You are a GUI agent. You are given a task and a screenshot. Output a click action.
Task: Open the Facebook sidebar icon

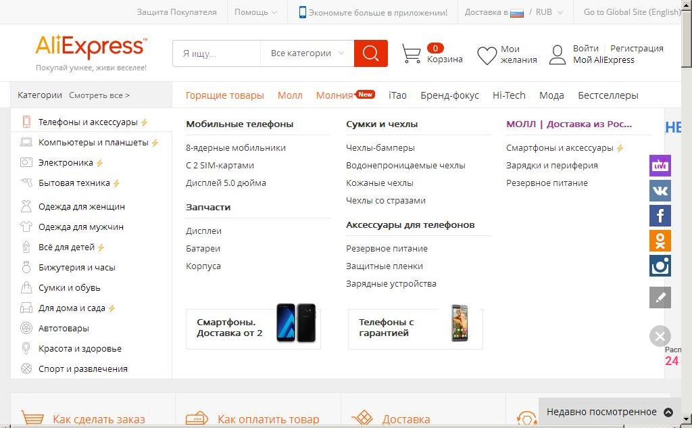(660, 216)
